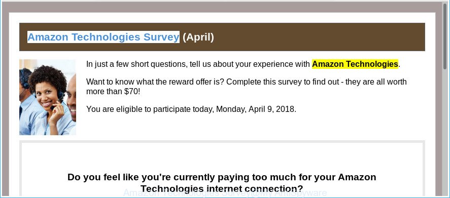Click the (April) text in header

[198, 37]
